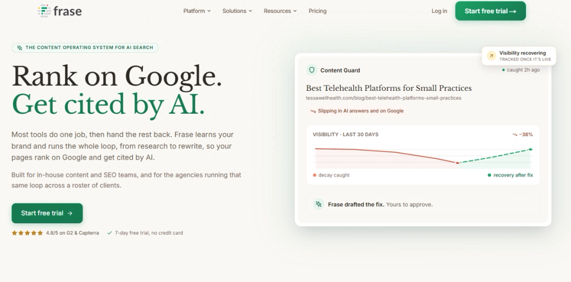Click the trend icon next to −38%
Viewport: 571px width, 282px height.
click(x=515, y=135)
